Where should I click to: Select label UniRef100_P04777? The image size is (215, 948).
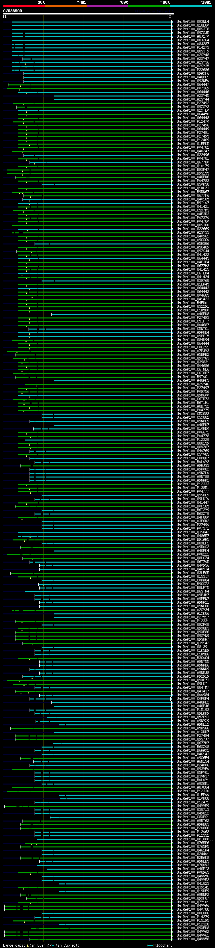click(x=193, y=491)
